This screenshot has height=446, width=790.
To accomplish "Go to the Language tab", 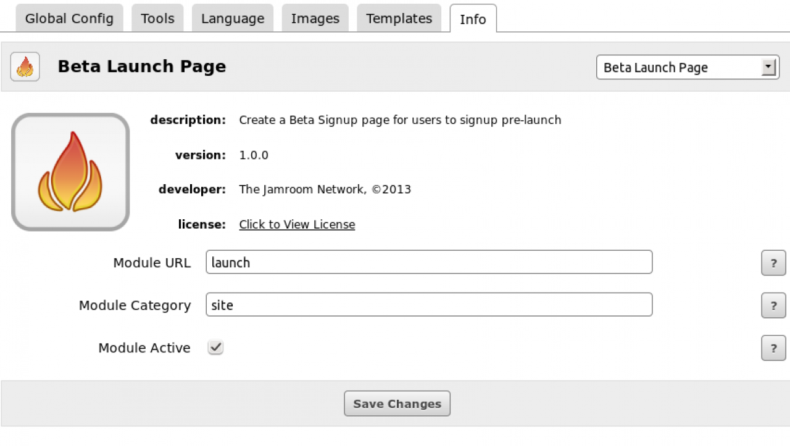I will click(233, 18).
